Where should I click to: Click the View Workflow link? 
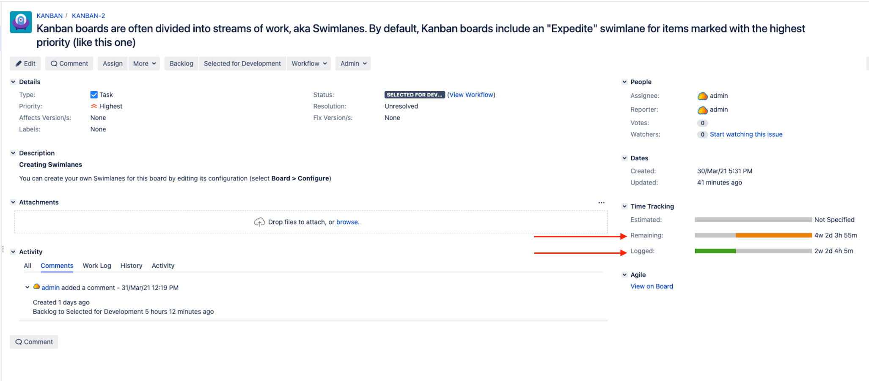click(471, 95)
